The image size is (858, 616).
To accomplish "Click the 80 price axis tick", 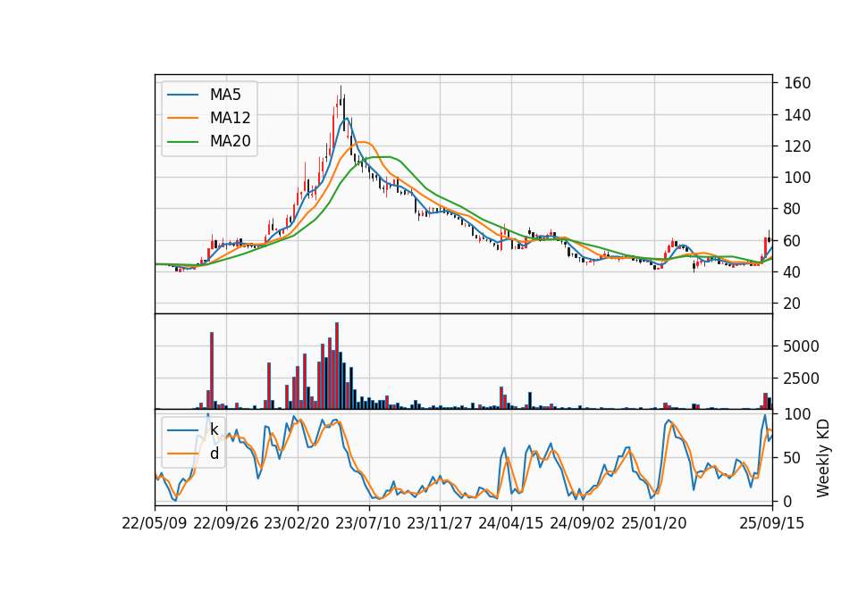I will [793, 209].
